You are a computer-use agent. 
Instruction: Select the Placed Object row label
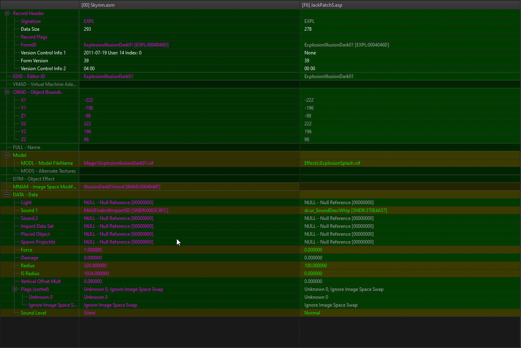(35, 234)
